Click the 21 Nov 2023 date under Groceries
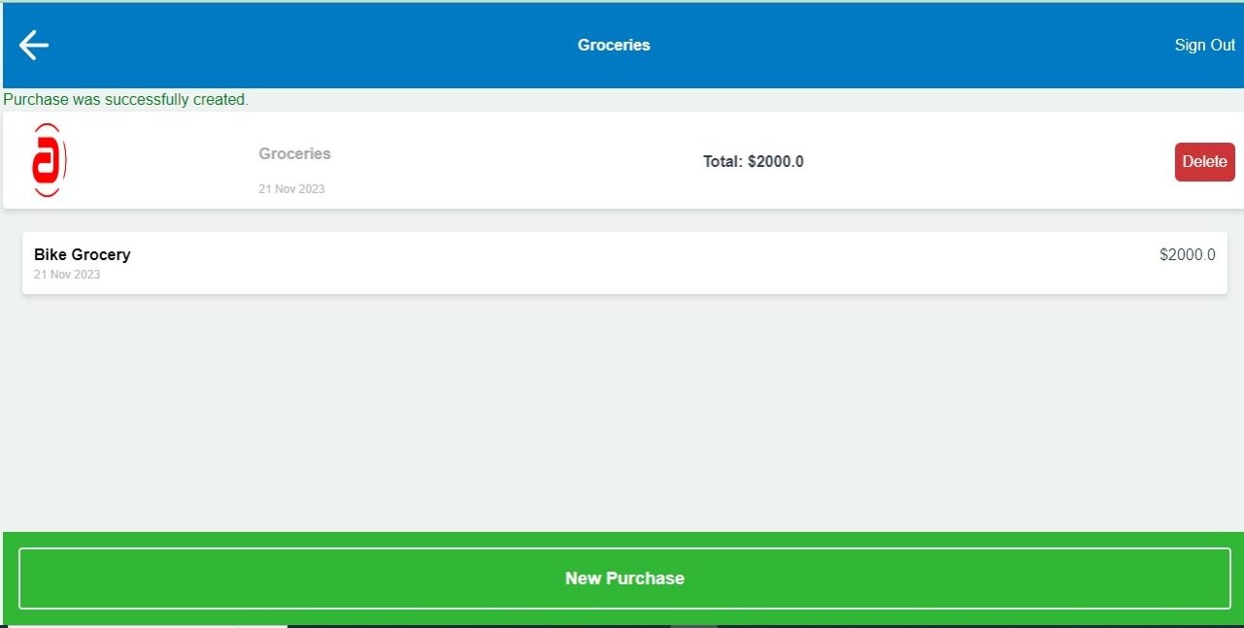 (x=291, y=189)
